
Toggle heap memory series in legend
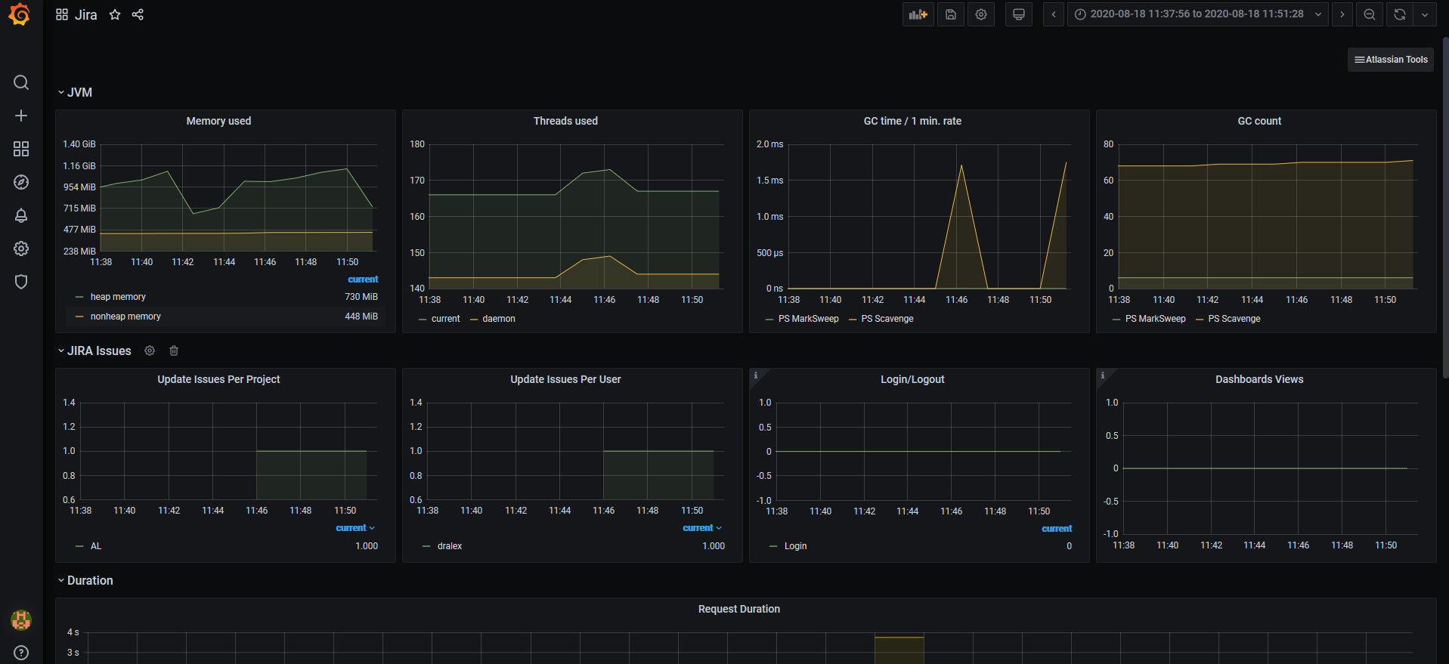118,297
